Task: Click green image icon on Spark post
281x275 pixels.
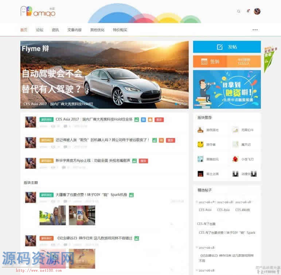Action: 132,195
